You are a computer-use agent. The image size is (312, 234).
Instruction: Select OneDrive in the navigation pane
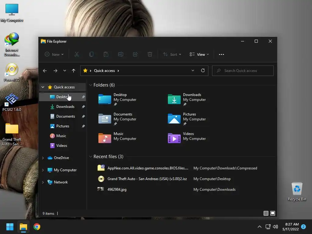[62, 158]
